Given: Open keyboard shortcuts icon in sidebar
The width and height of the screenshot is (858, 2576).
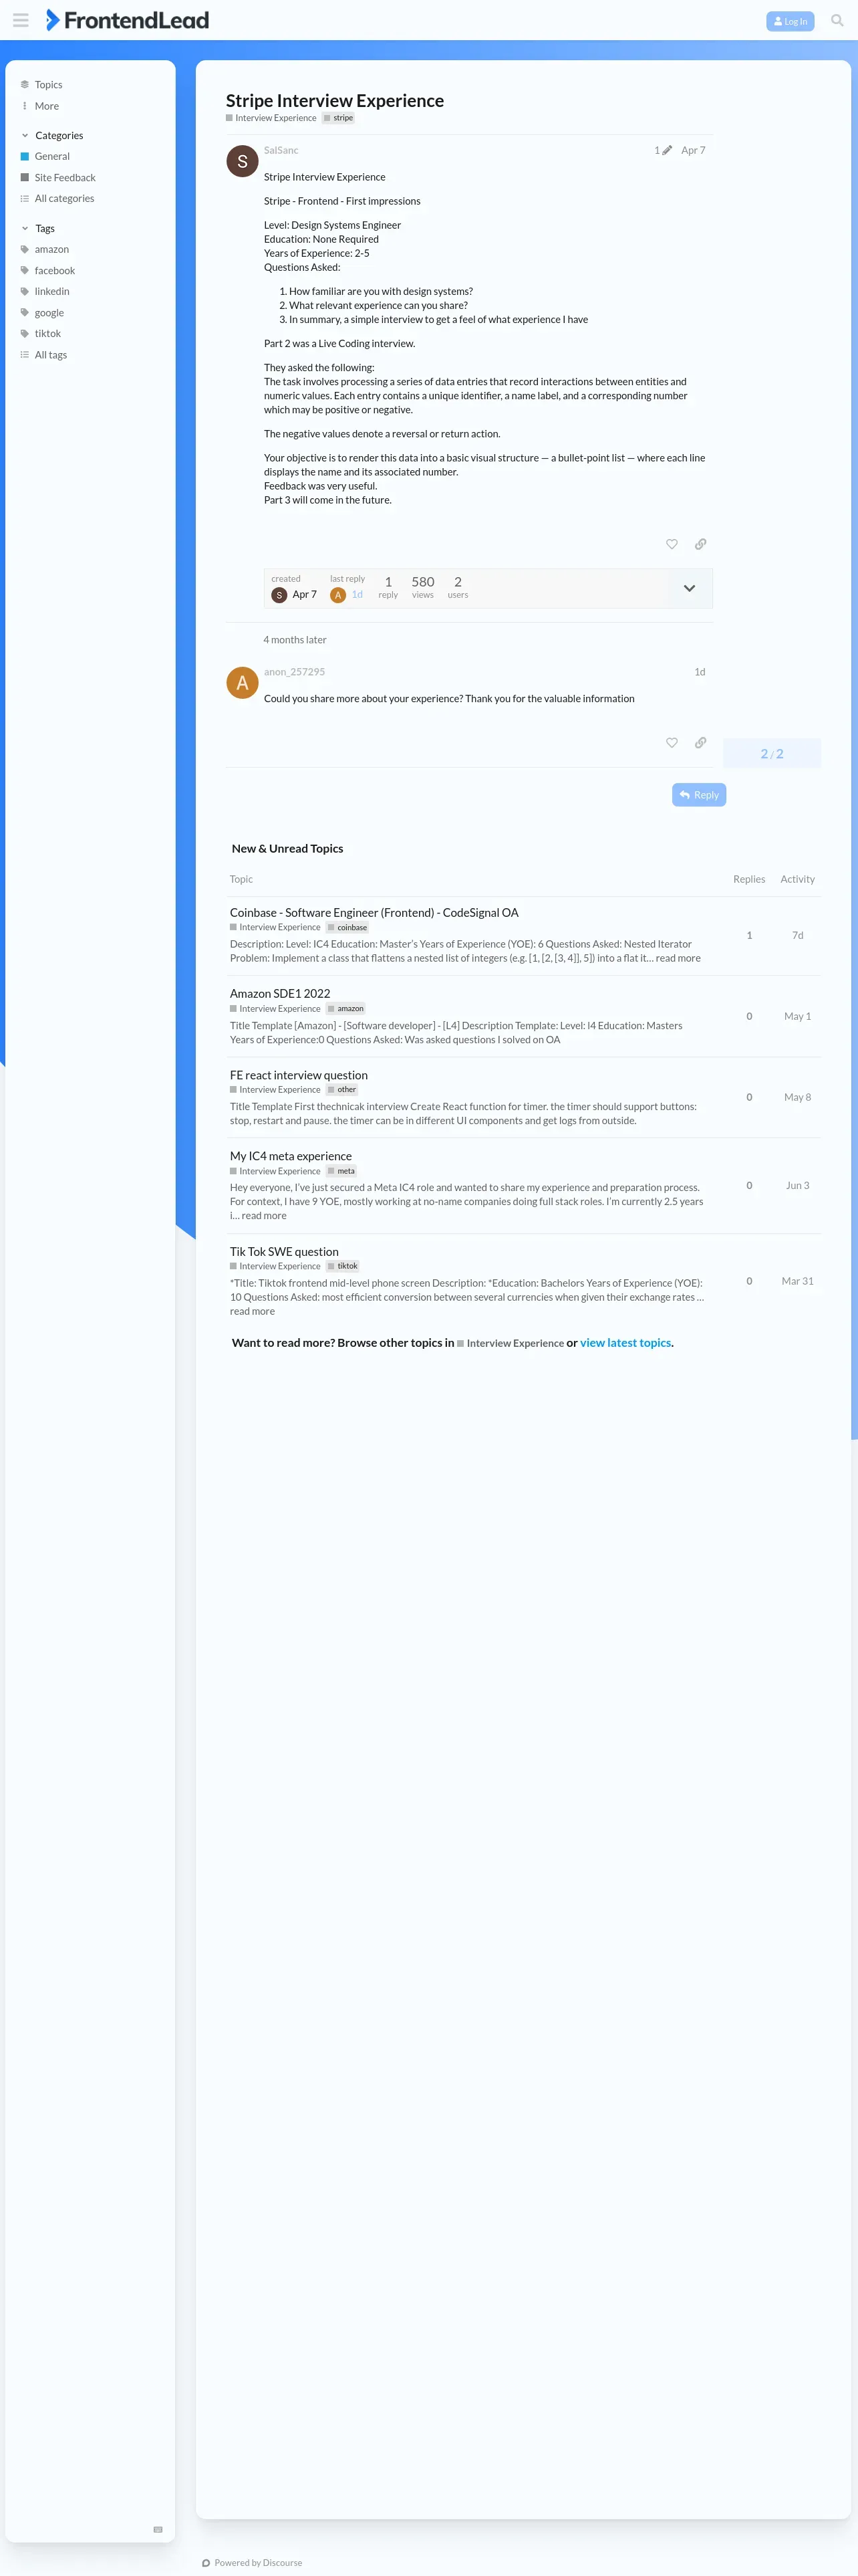Looking at the screenshot, I should coord(158,2529).
